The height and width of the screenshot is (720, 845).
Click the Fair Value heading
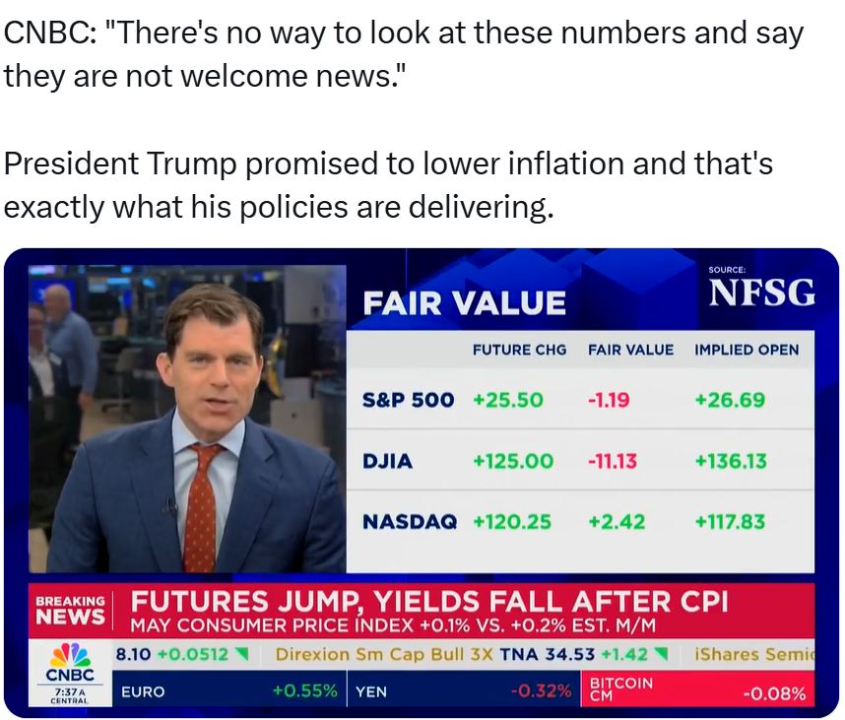point(465,302)
